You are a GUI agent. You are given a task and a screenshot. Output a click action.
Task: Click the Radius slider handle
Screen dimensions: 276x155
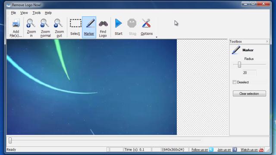[239, 65]
